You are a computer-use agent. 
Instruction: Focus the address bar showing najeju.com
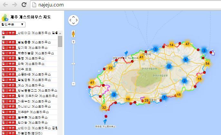tap(125, 5)
